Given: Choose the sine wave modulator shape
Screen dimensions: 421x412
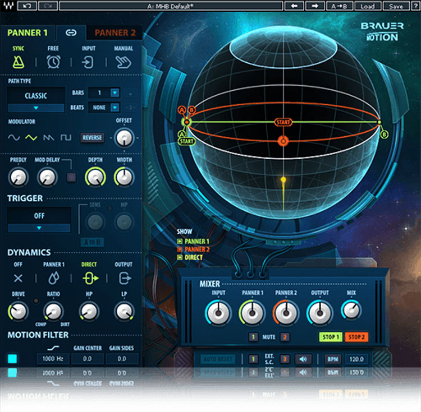Looking at the screenshot, I should (x=14, y=137).
